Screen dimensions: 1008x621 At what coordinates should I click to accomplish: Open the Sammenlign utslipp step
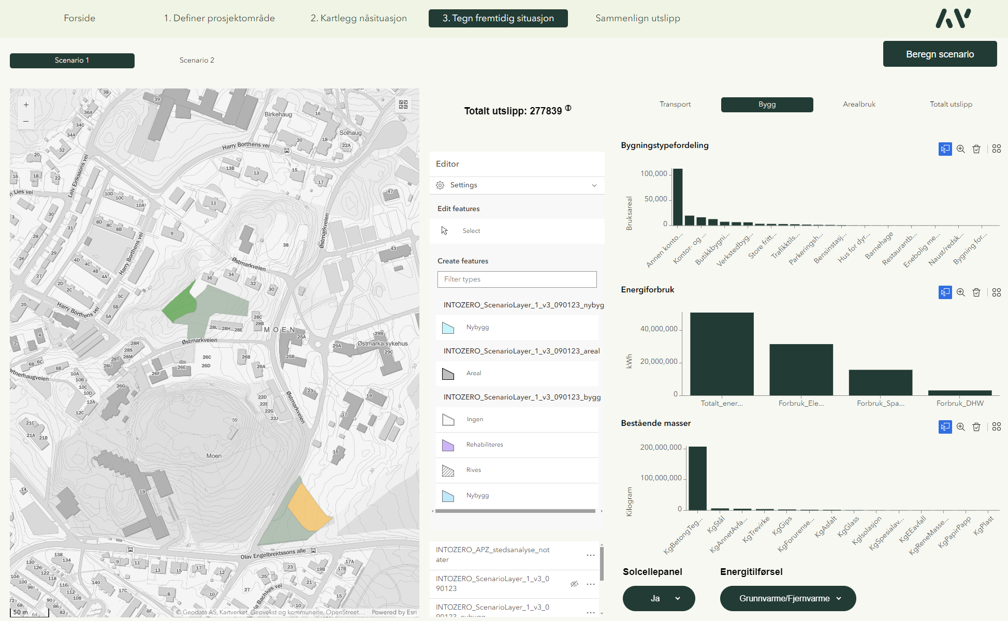[637, 18]
